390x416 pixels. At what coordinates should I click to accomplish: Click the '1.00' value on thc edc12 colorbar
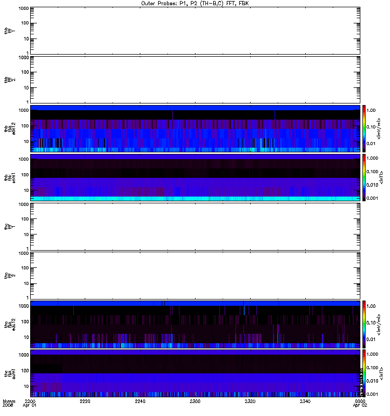pyautogui.click(x=371, y=306)
